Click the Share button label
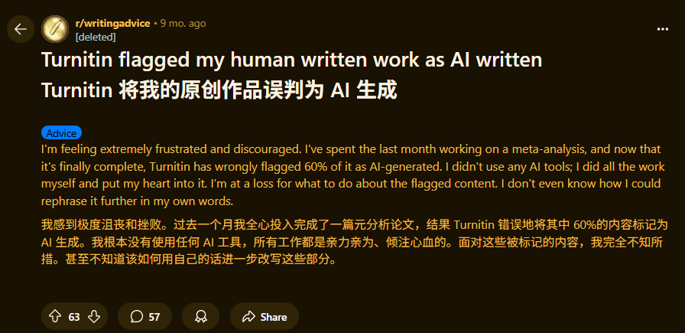 (x=274, y=317)
